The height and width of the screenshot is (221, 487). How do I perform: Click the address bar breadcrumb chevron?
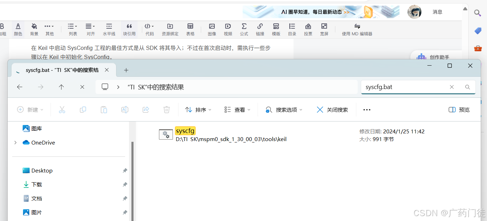click(119, 87)
